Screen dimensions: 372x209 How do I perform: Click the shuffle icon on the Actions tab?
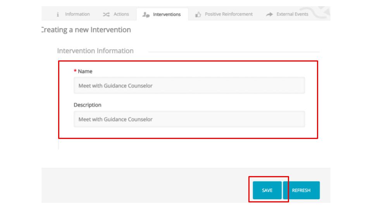click(106, 14)
